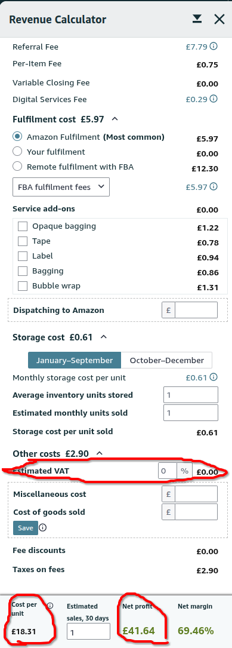Image resolution: width=232 pixels, height=648 pixels.
Task: Choose Remote fulfilment with FBA option
Action: tap(17, 167)
